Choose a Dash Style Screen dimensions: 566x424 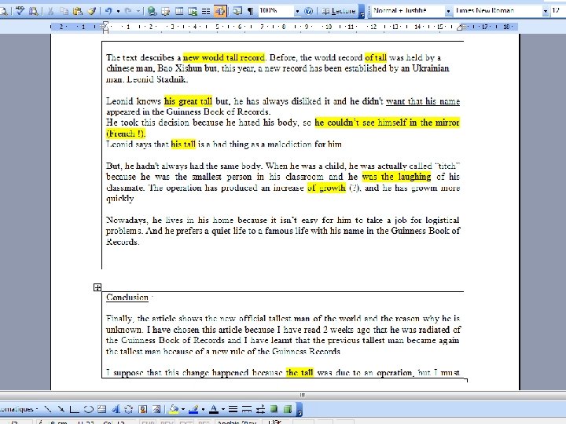click(247, 409)
